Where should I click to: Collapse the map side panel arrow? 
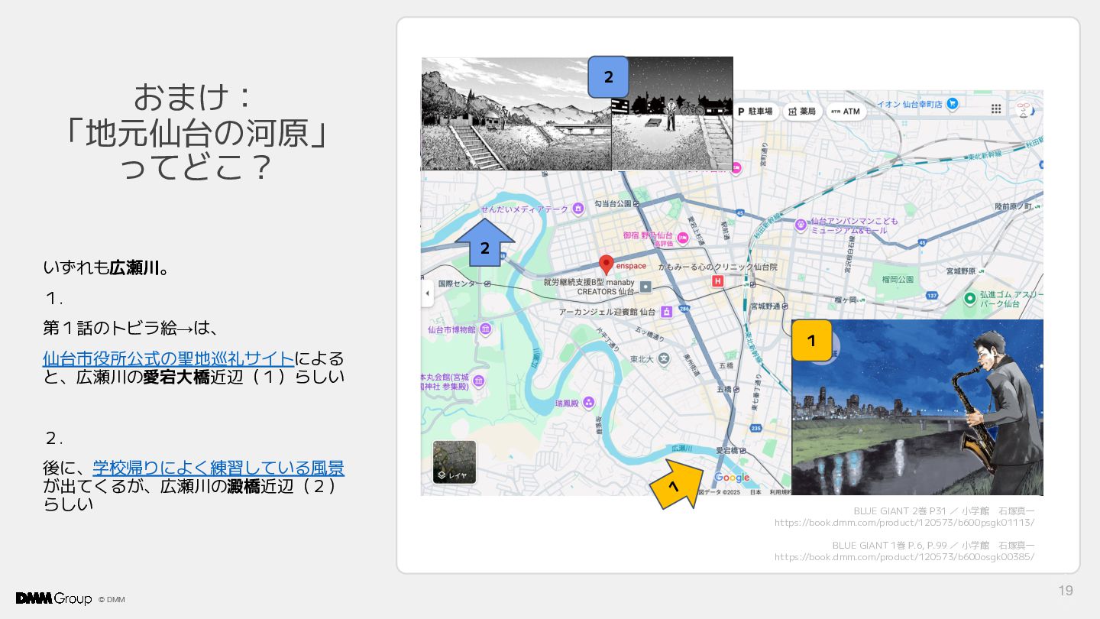(427, 293)
